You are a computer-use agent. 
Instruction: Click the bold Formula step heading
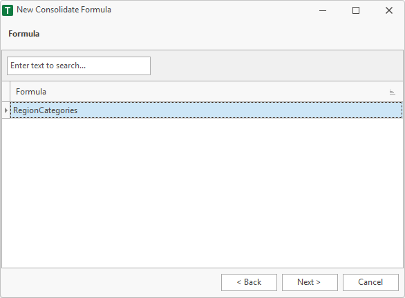coord(23,34)
